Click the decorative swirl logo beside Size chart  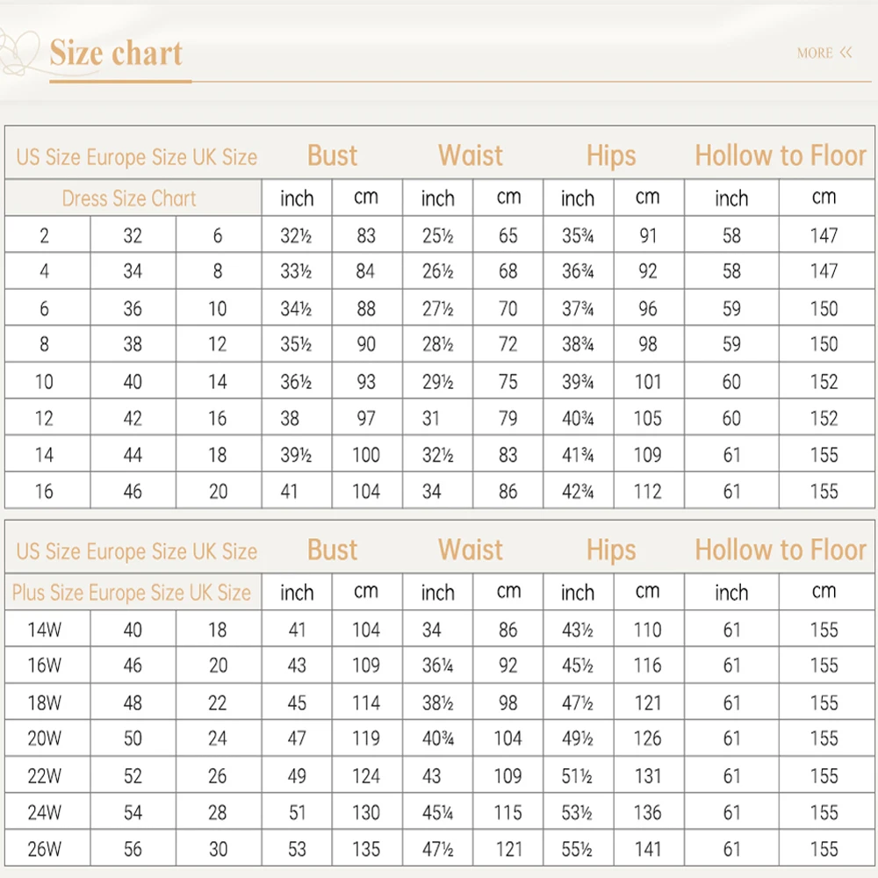pos(21,51)
